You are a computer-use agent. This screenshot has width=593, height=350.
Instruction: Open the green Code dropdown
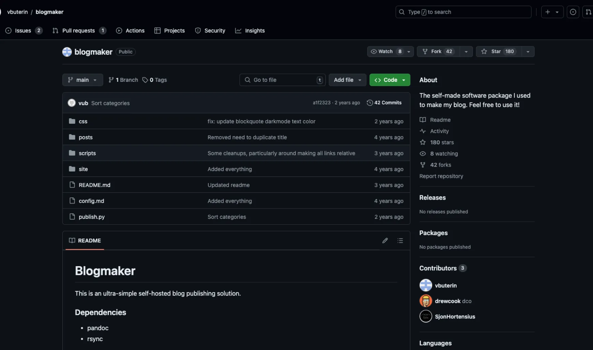(x=390, y=80)
